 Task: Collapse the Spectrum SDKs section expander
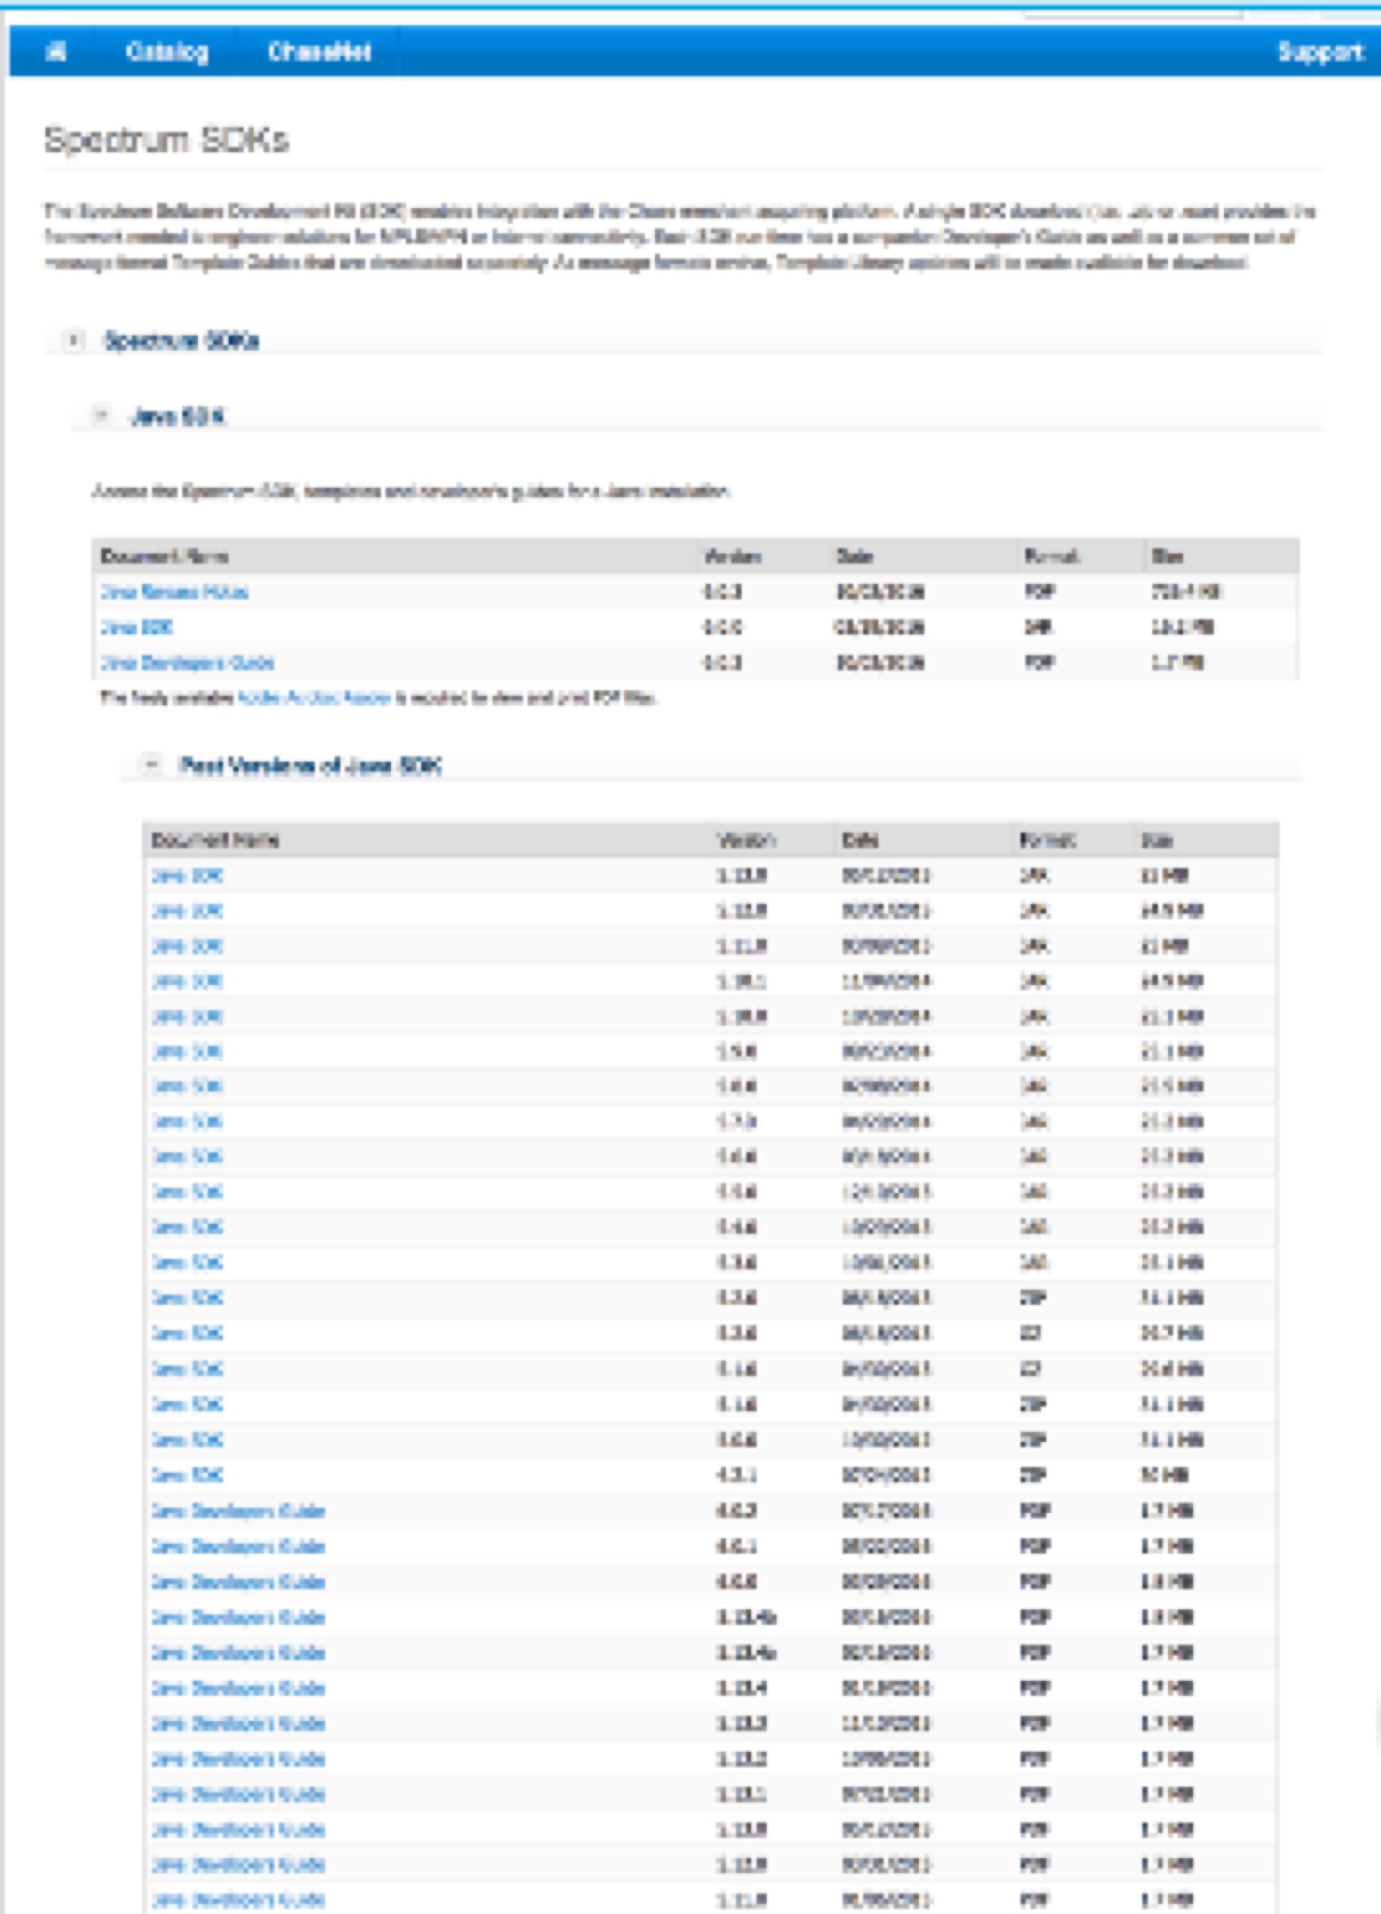click(73, 340)
